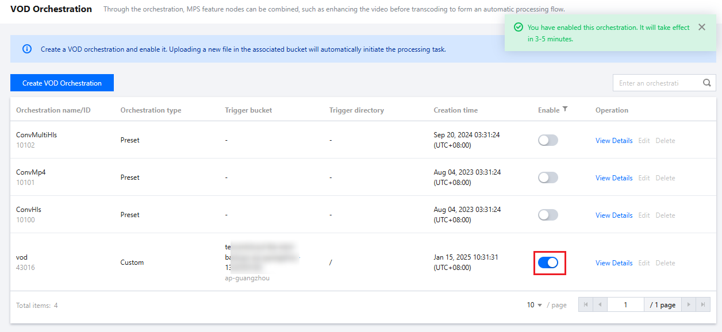Click Create VOD Orchestration button
This screenshot has height=332, width=722.
pyautogui.click(x=62, y=83)
